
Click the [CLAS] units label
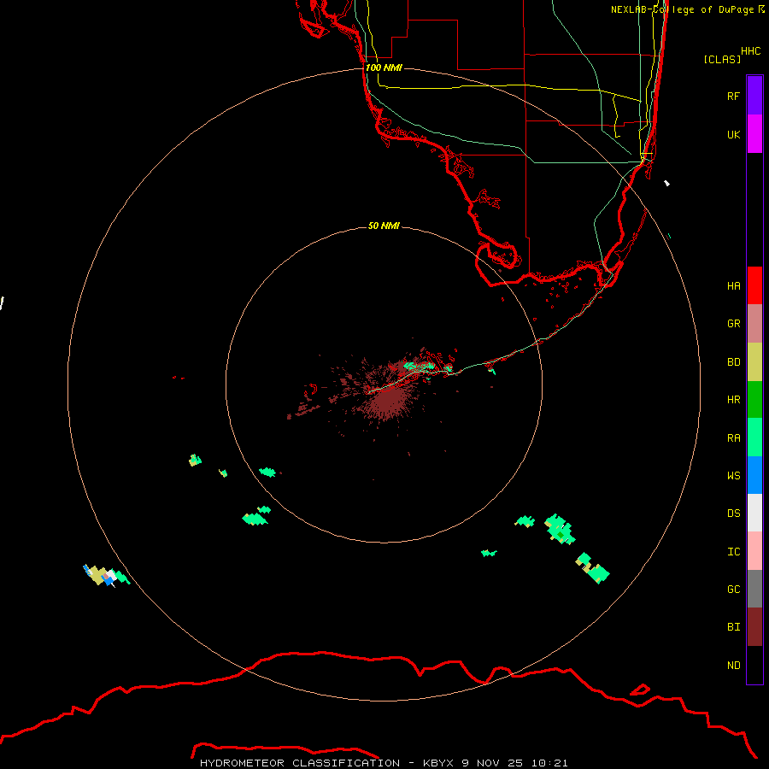722,59
